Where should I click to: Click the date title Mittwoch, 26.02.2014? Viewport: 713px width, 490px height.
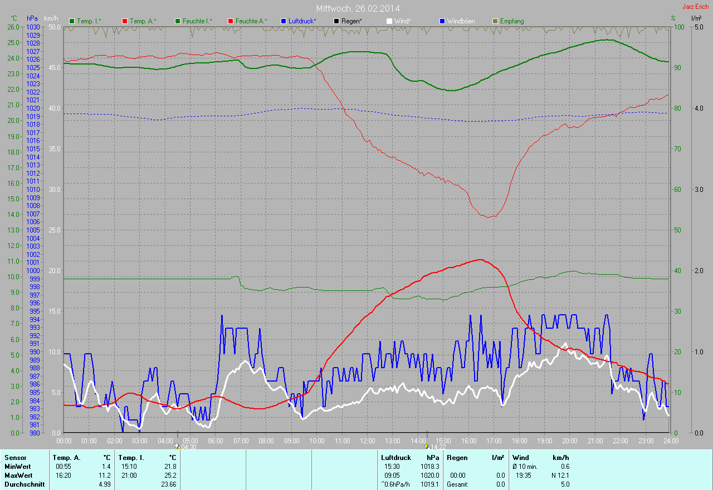tap(358, 8)
